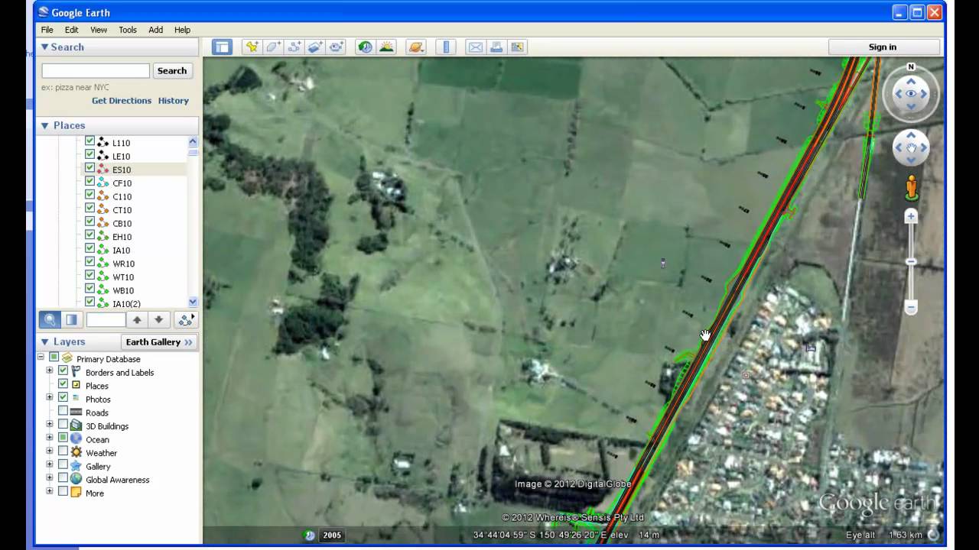Viewport: 979px width, 550px height.
Task: Select the Add Polygon tool
Action: tap(273, 47)
